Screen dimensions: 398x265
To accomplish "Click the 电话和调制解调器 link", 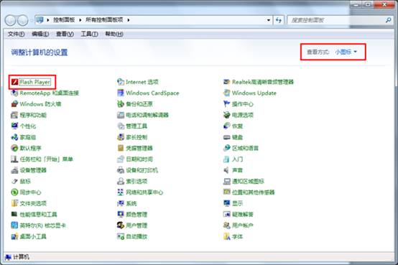I will [147, 115].
